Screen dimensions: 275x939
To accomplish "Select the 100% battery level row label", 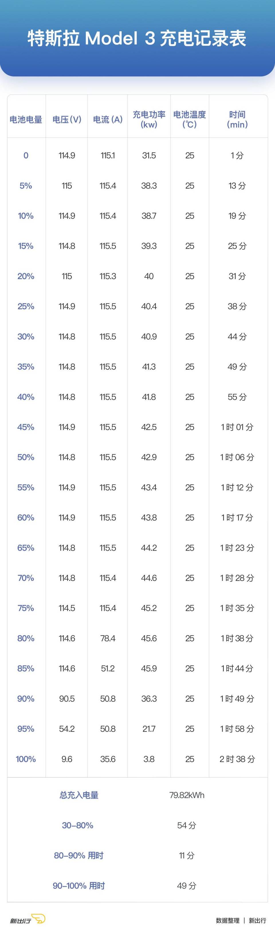I will point(26,759).
